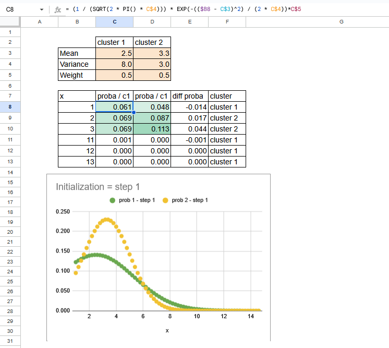389x348 pixels.
Task: Select the Mean value cell 2.5
Action: [114, 53]
